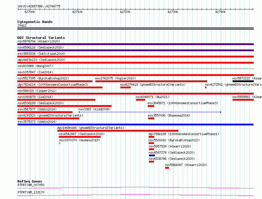Click the red nsv6536199 variant bar

pyautogui.click(x=64, y=106)
